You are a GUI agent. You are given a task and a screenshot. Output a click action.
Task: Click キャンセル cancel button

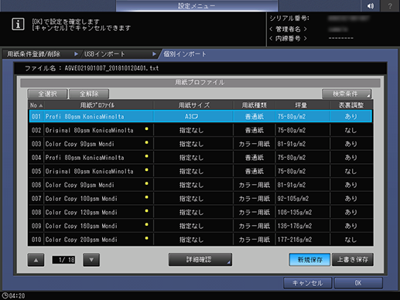coord(307,283)
